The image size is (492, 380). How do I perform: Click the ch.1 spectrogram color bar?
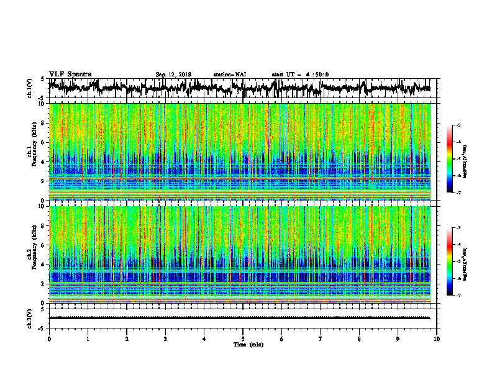[449, 159]
